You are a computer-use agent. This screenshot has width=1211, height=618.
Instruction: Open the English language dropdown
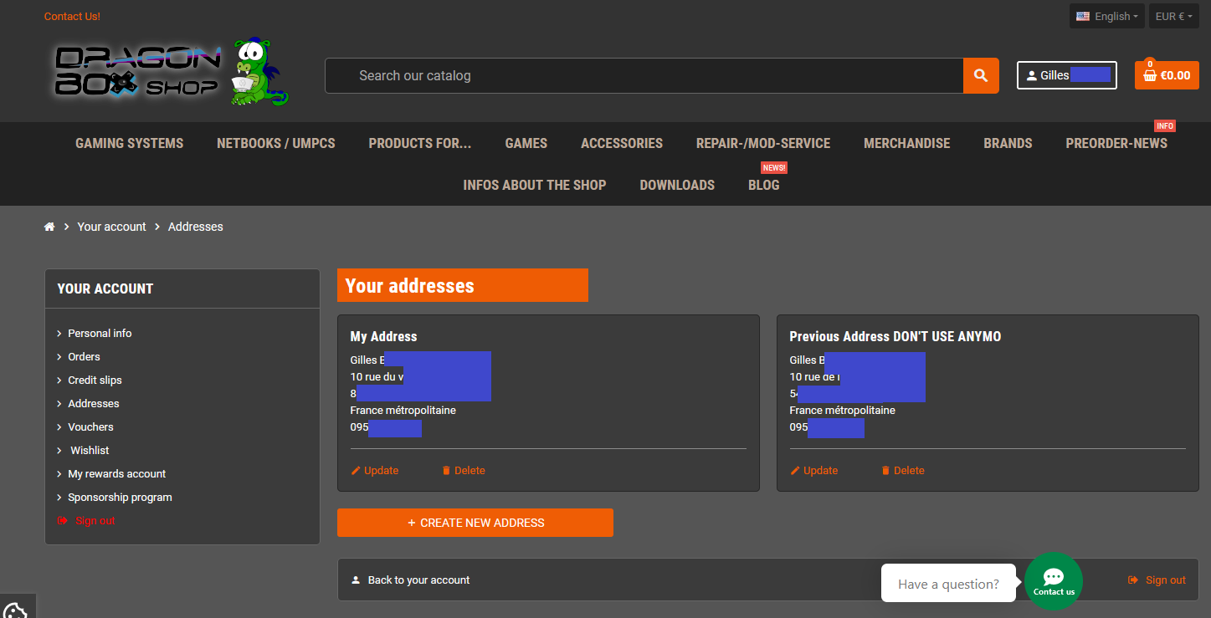(1106, 16)
